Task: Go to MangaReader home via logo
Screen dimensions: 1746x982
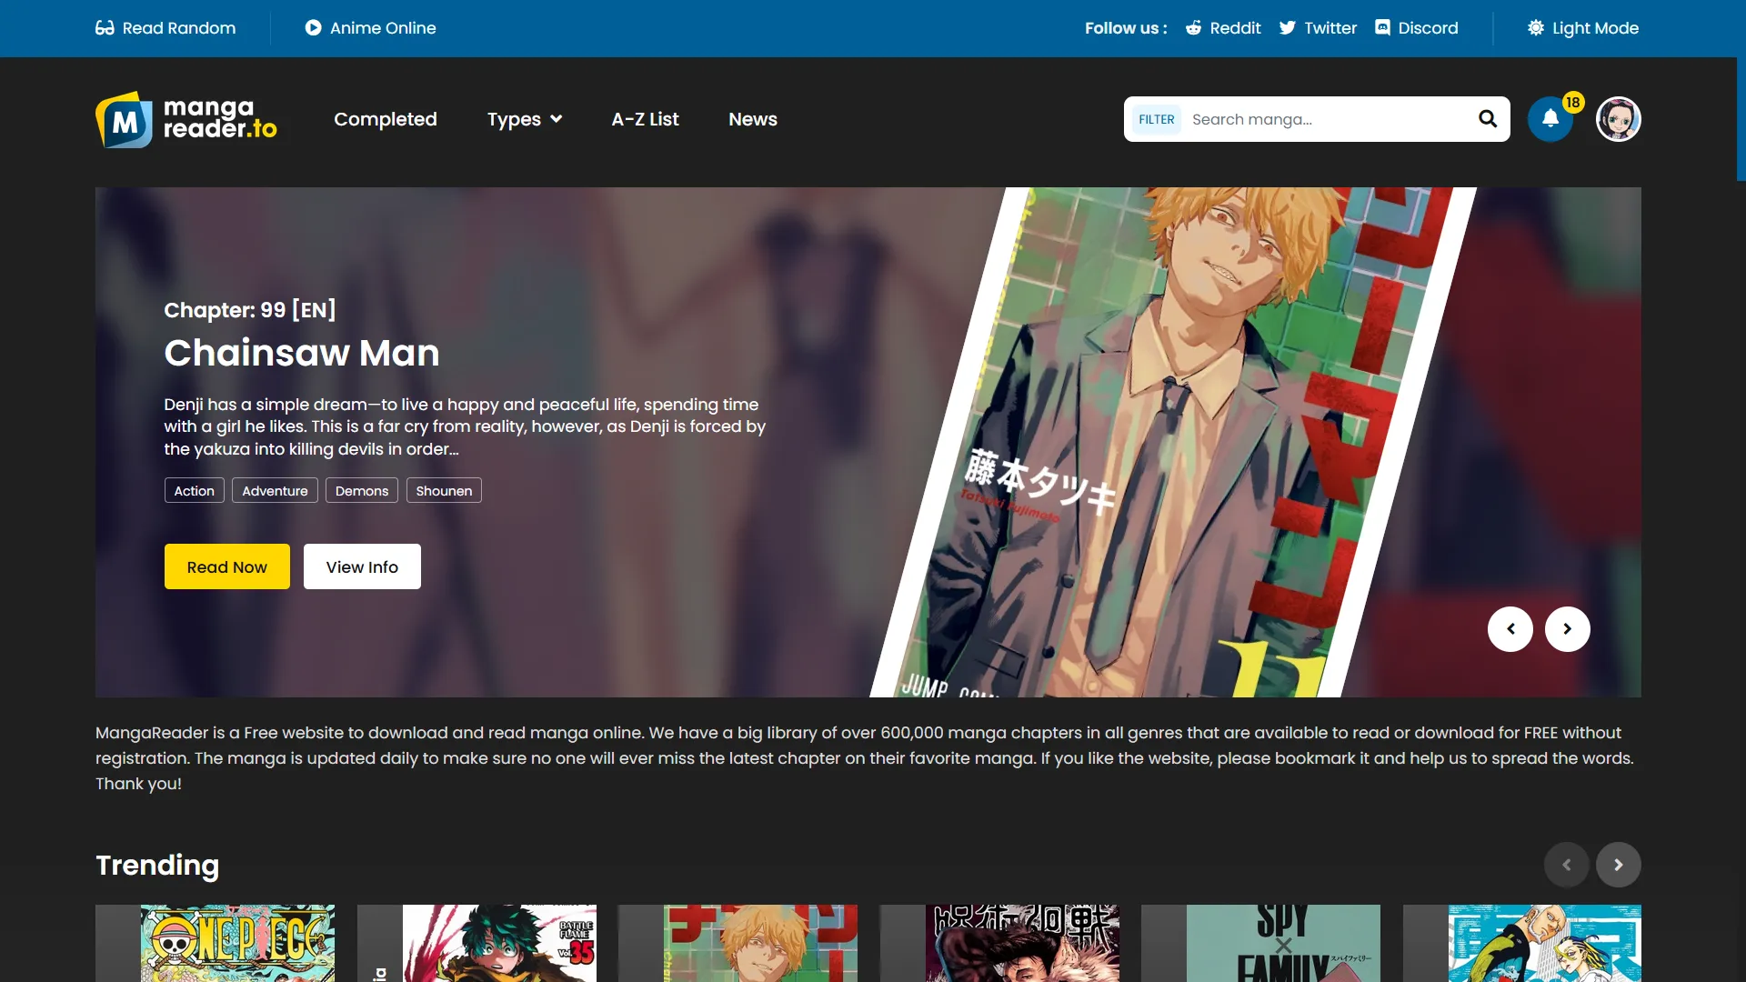Action: (186, 119)
